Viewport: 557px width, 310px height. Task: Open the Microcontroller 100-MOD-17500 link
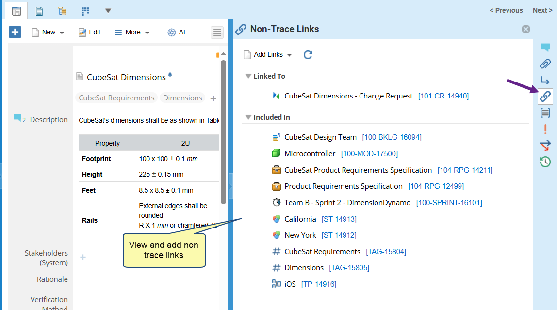pyautogui.click(x=369, y=154)
